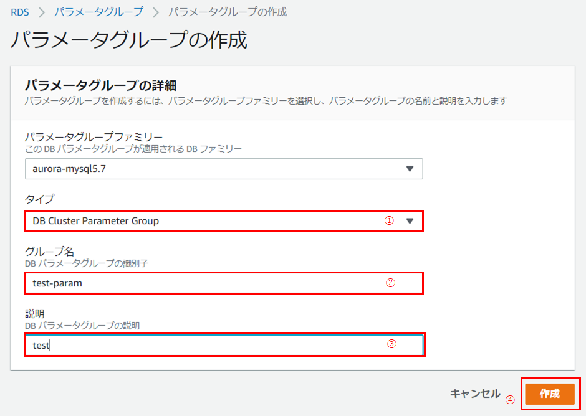Click the circled number ② marker

pos(390,283)
